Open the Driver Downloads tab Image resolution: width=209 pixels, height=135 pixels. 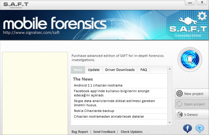(120, 70)
